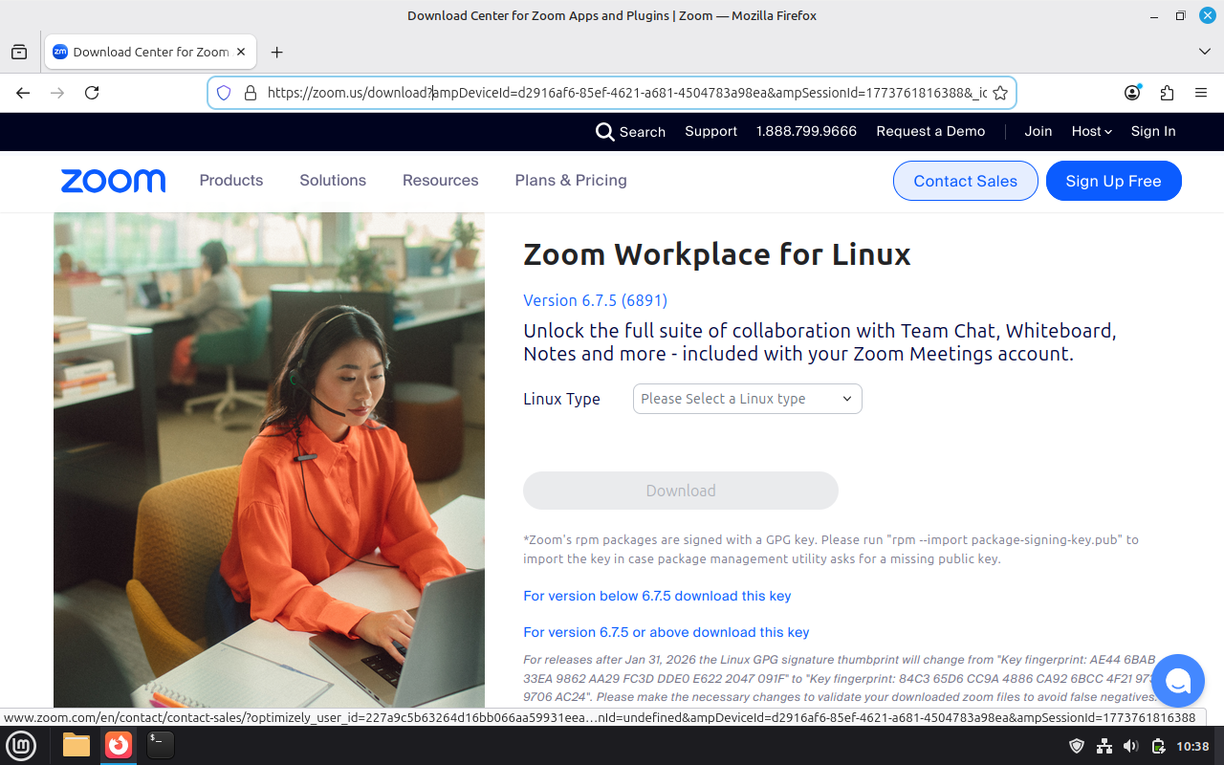Open Plans & Pricing page
This screenshot has height=765, width=1224.
click(x=571, y=181)
